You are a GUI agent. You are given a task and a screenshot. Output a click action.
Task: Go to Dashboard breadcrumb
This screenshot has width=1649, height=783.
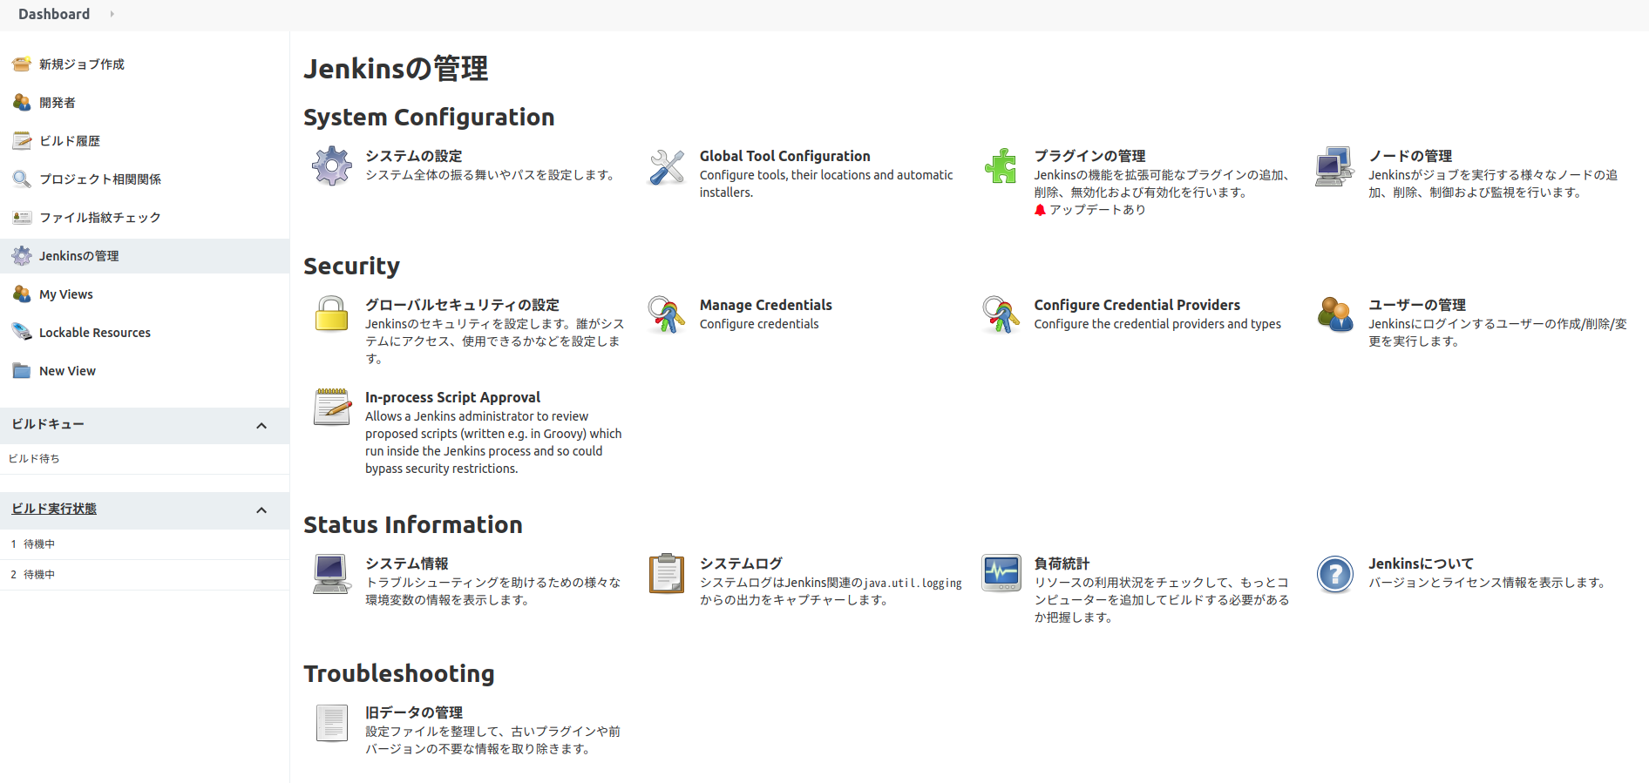tap(54, 14)
